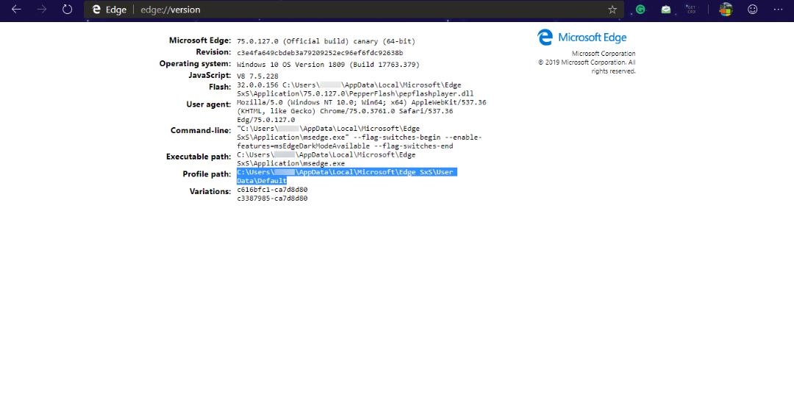
Task: Click the Microsoft Corporation copyright text
Action: click(x=587, y=63)
